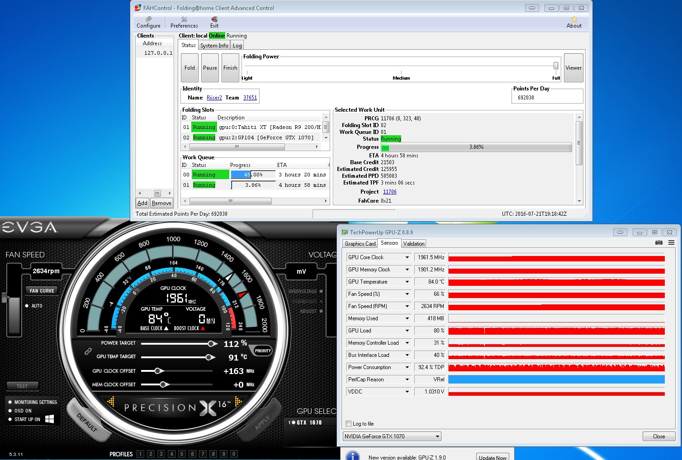Click team 37651 link
682x460 pixels.
point(250,97)
